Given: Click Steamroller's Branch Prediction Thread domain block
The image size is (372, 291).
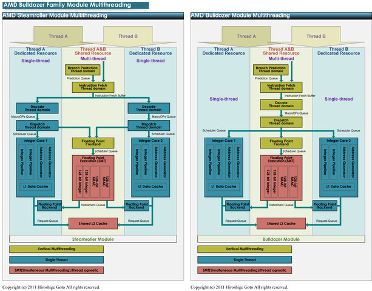Looking at the screenshot, I should [83, 70].
